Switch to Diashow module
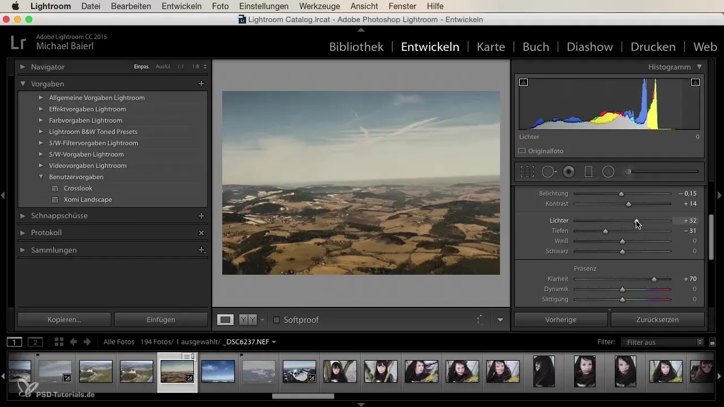724x407 pixels. pos(590,47)
